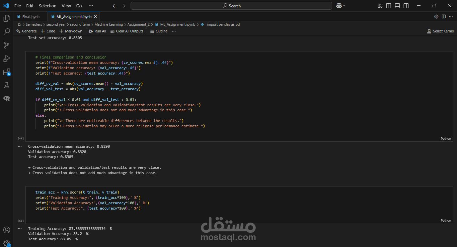The width and height of the screenshot is (457, 247).
Task: Run All notebook cells
Action: tap(97, 31)
